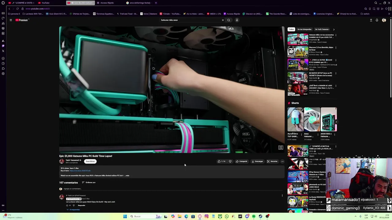Open the MI NUEVO SETUP video thumbnail
Image resolution: width=392 pixels, height=220 pixels.
[298, 78]
